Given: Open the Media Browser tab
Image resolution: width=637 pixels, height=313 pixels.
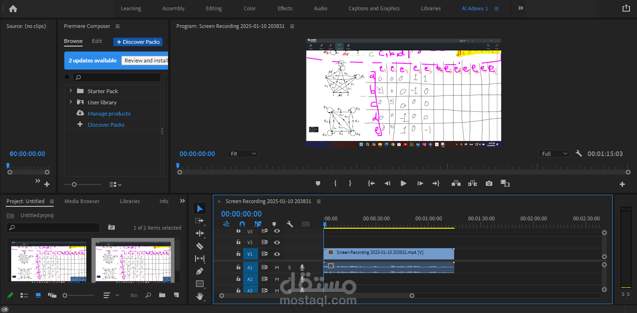Looking at the screenshot, I should coord(82,201).
